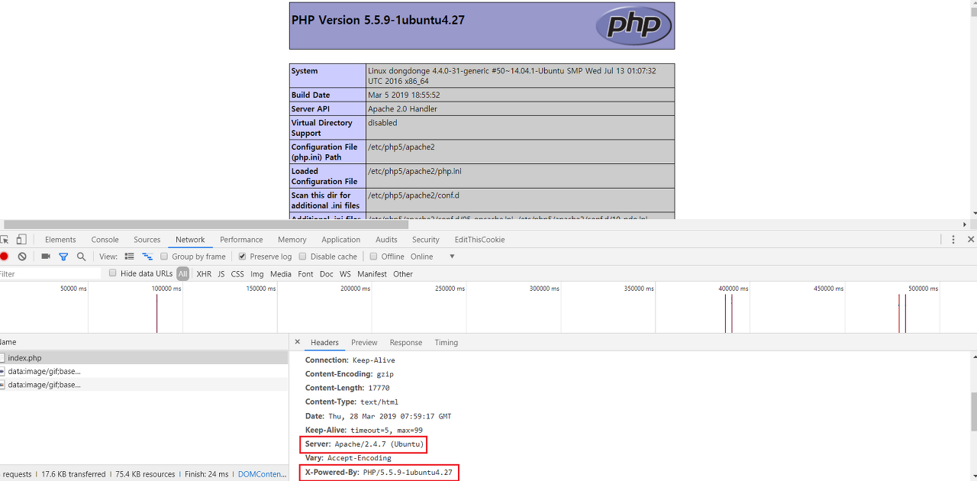Switch to large request rows view
This screenshot has height=481, width=977.
(x=129, y=257)
